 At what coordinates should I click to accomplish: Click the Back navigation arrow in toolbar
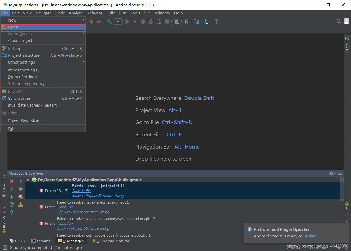pos(91,22)
